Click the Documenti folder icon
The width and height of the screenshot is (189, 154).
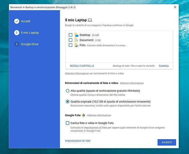click(76, 40)
